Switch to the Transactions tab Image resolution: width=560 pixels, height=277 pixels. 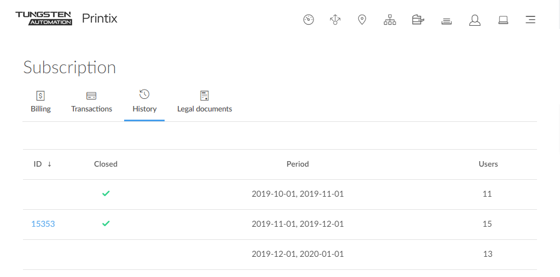[x=91, y=102]
